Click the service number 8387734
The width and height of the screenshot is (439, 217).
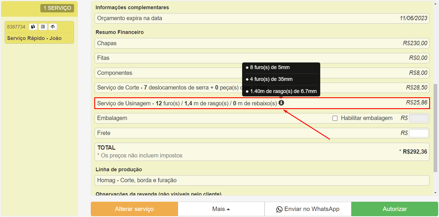click(16, 27)
